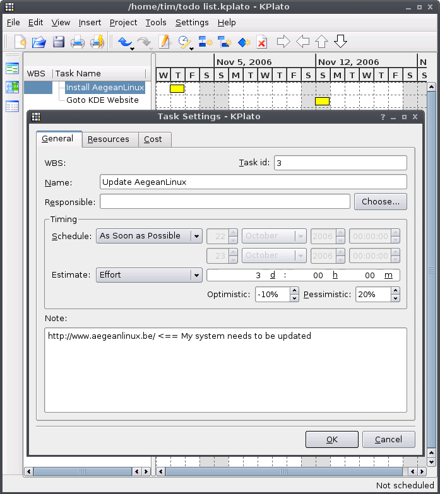Click the WBS column header

click(38, 74)
